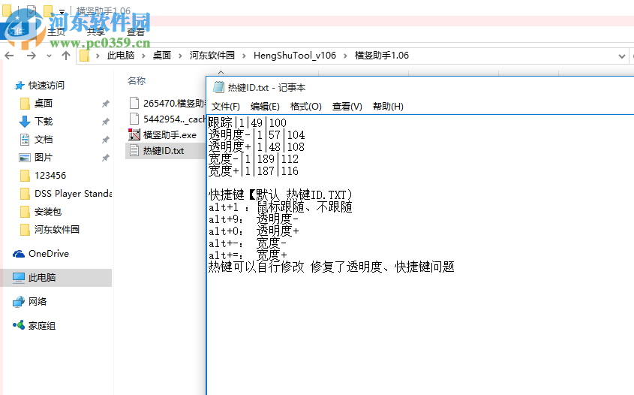Unpin 图片 via its pin icon
This screenshot has height=395, width=634.
[106, 158]
